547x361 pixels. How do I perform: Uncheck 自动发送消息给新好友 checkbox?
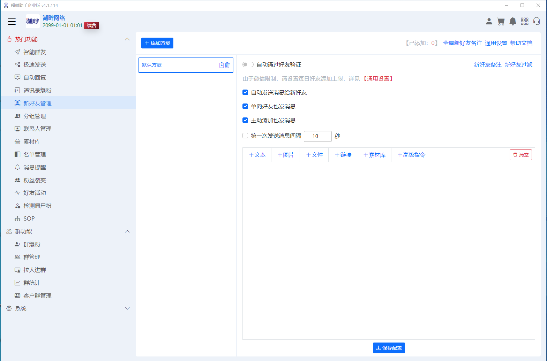click(x=245, y=92)
